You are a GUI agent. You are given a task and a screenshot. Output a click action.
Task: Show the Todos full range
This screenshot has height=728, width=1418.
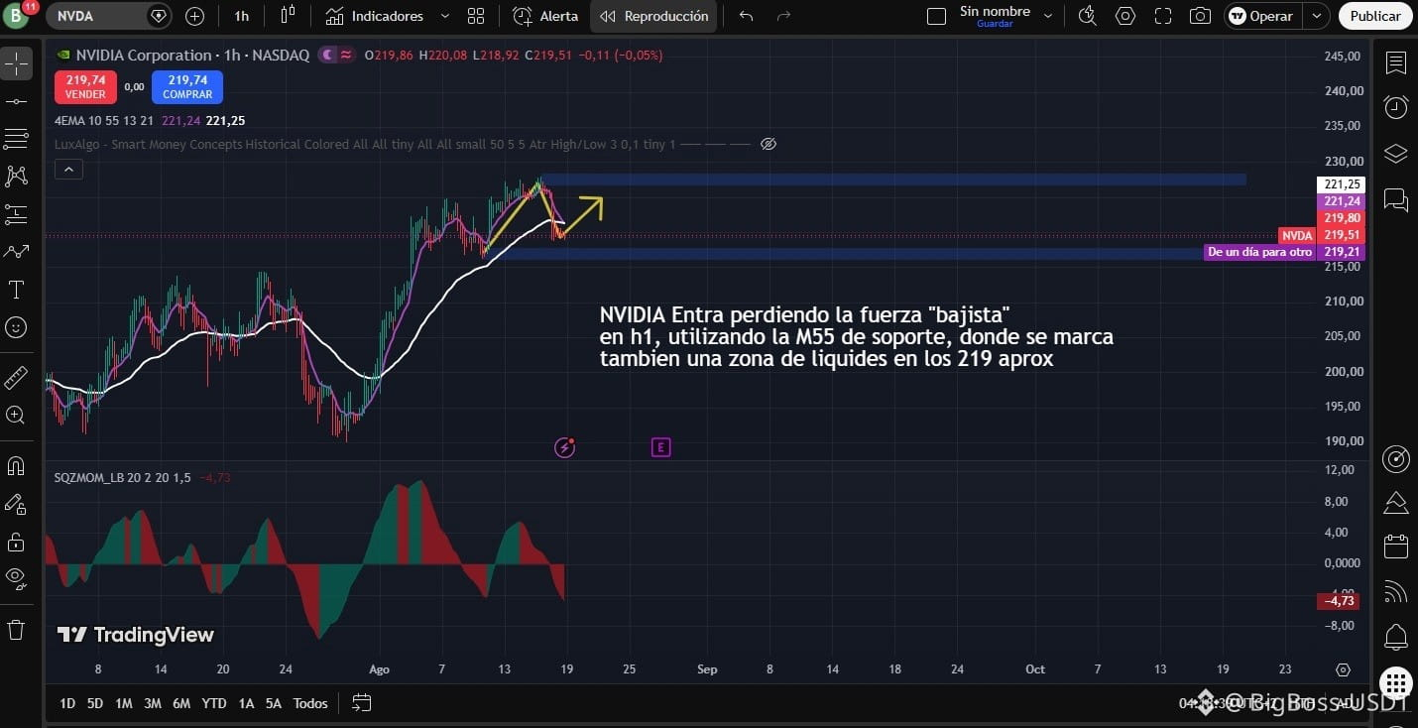pyautogui.click(x=310, y=703)
